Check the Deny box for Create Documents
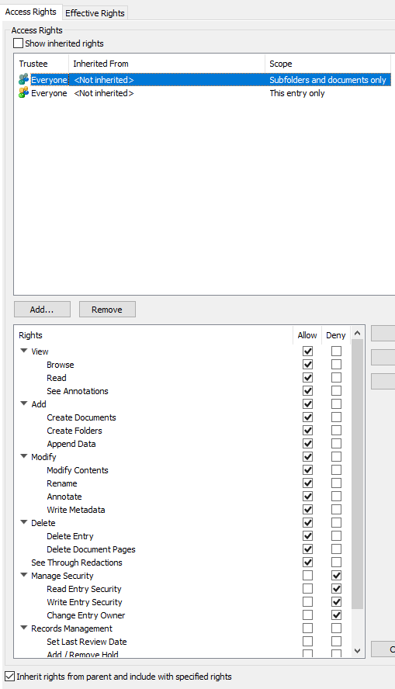 [336, 417]
